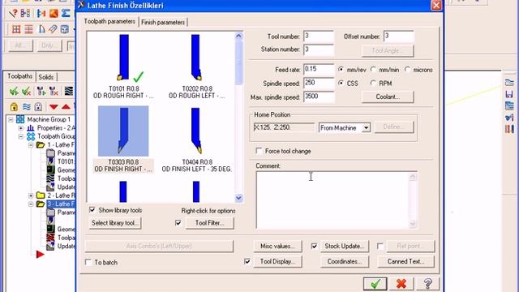Viewport: 519px width, 292px height.
Task: Switch to Toolpath parameters tab
Action: click(109, 22)
